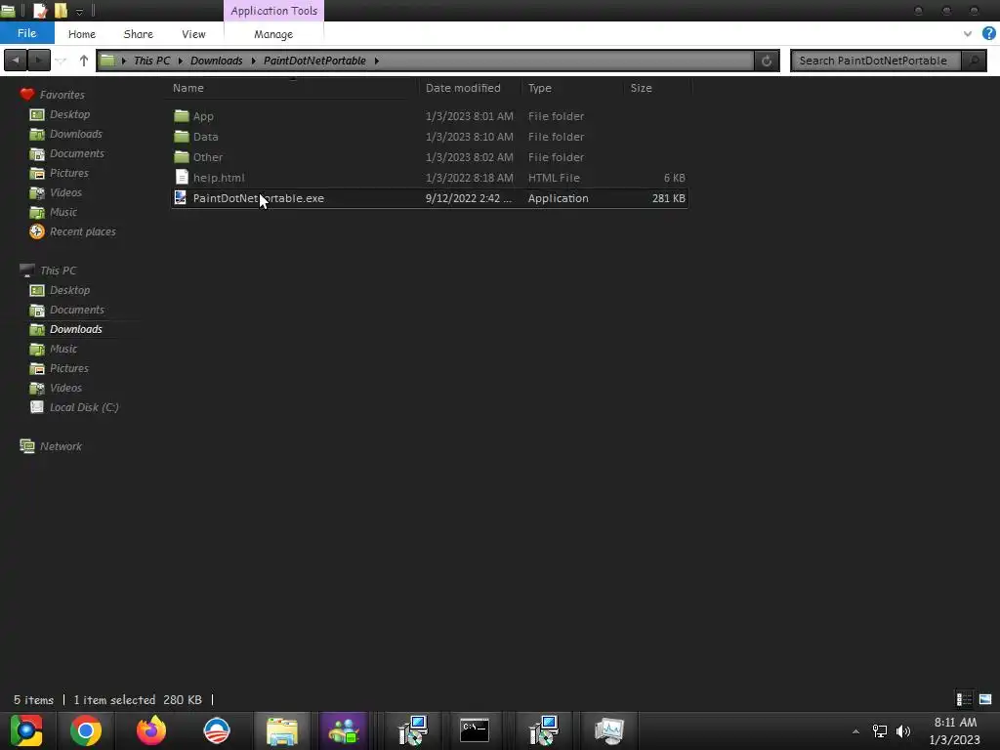Select the Other folder
Screen dimensions: 1000x750
click(430, 157)
